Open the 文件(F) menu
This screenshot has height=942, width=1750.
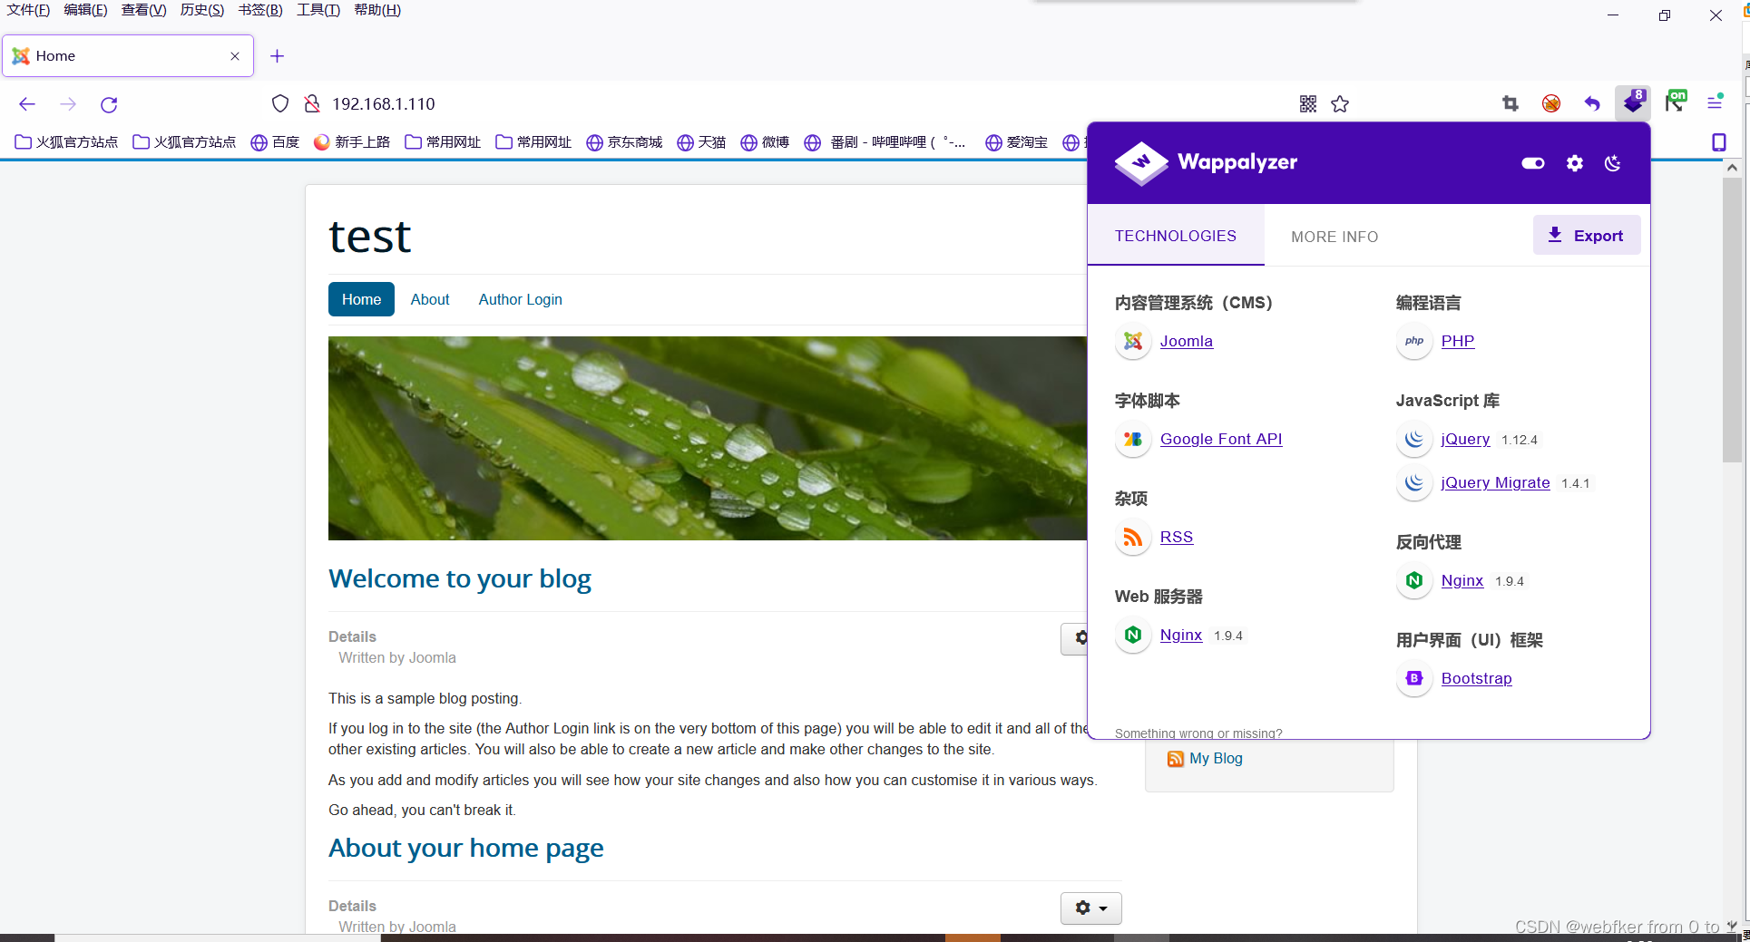coord(29,10)
